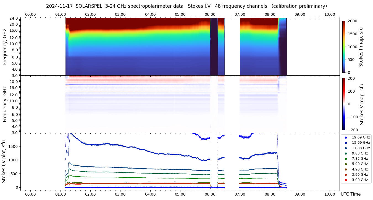This screenshot has width=373, height=200.
Task: Click the UTC Time axis label
Action: (x=350, y=194)
